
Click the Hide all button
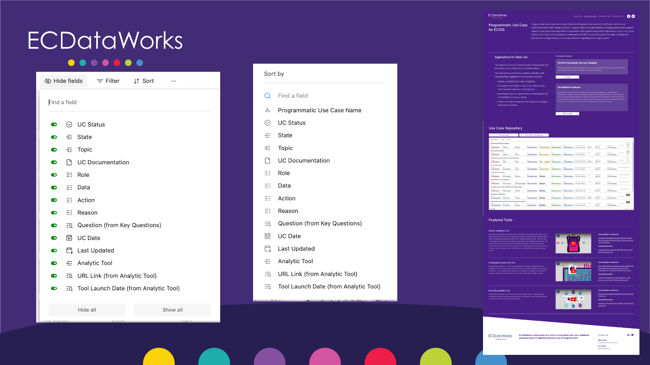(87, 310)
